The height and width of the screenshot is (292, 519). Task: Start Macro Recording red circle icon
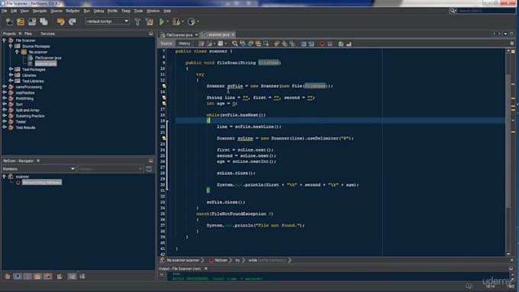322,43
